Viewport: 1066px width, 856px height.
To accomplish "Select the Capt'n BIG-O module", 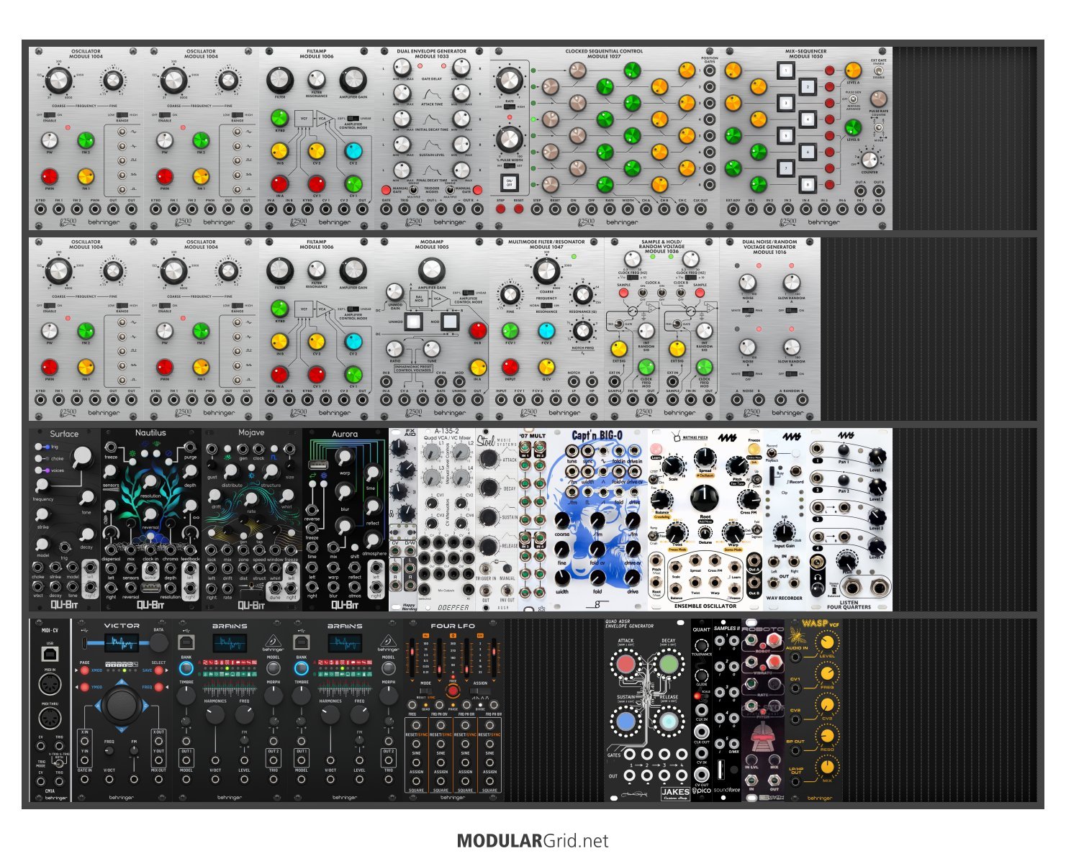I will pyautogui.click(x=597, y=519).
